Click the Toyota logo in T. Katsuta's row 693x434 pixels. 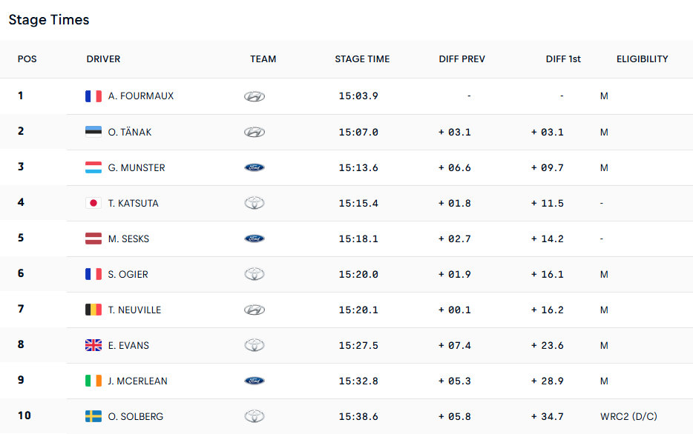pos(254,203)
